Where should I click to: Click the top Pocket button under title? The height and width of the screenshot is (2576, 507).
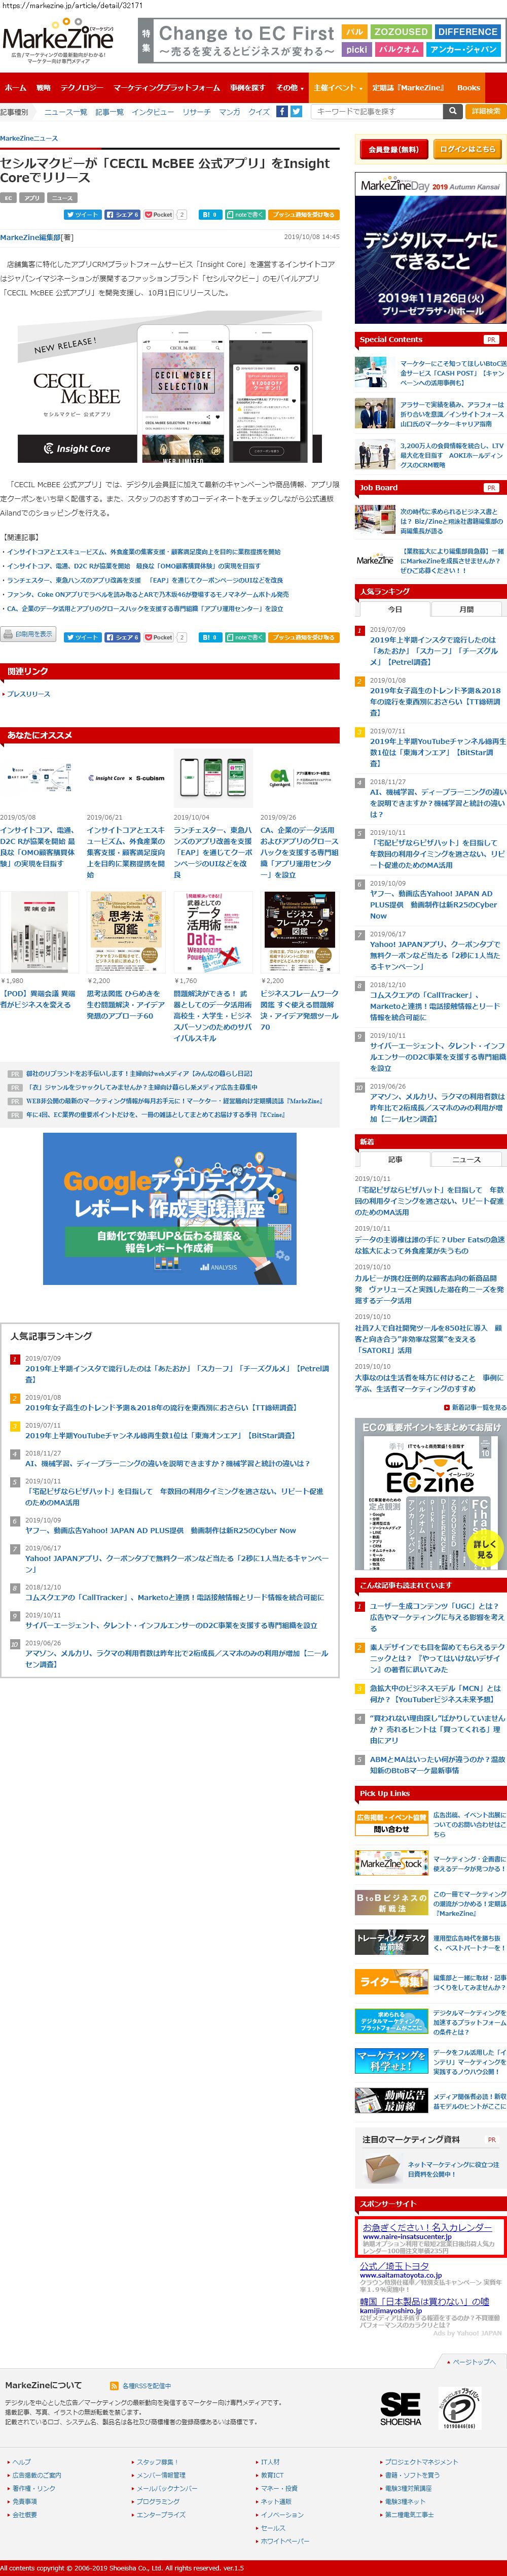tap(159, 214)
